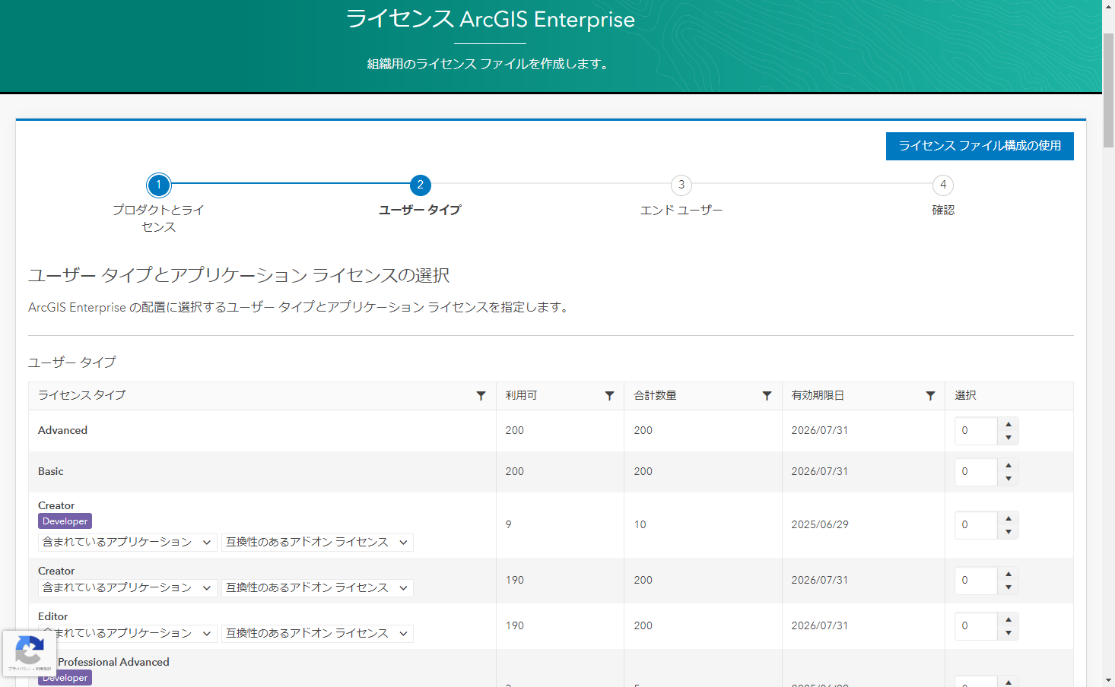Click ライセンス ファイル構成の使用 button
The width and height of the screenshot is (1115, 687).
980,146
